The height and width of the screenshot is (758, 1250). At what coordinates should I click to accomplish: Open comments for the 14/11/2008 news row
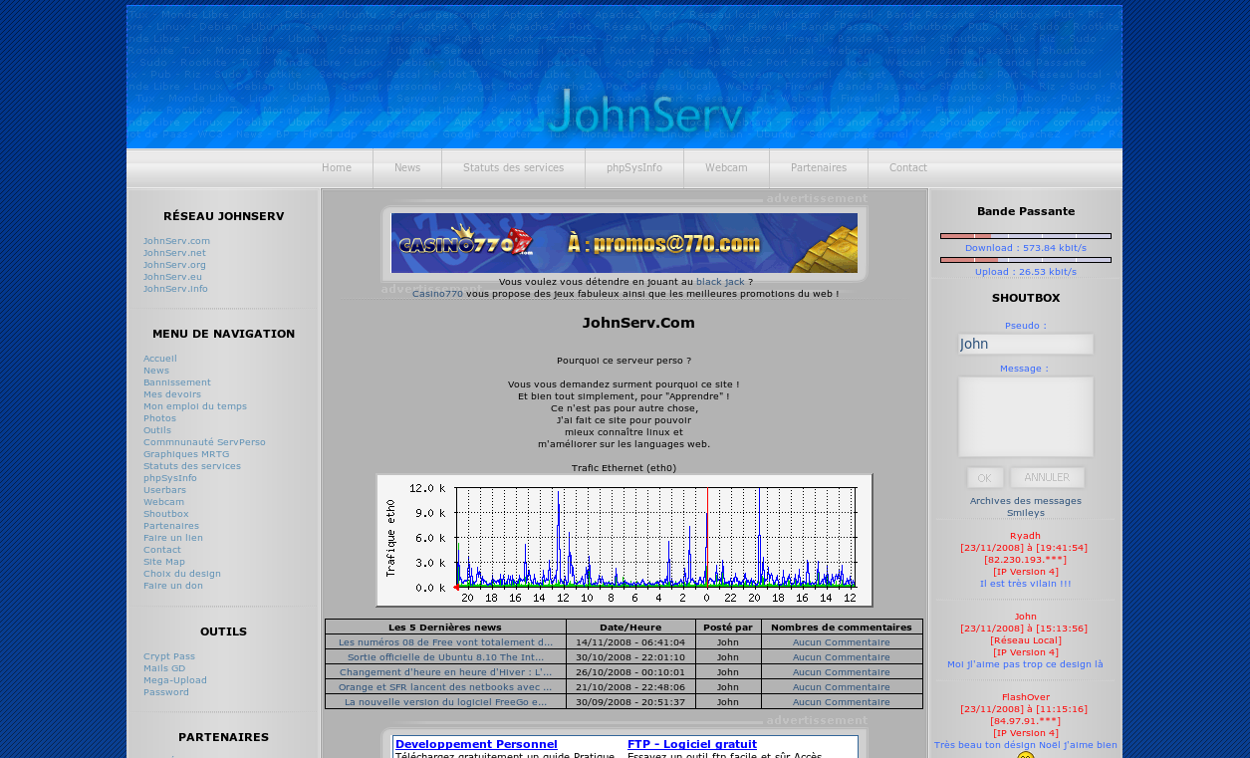(x=842, y=642)
